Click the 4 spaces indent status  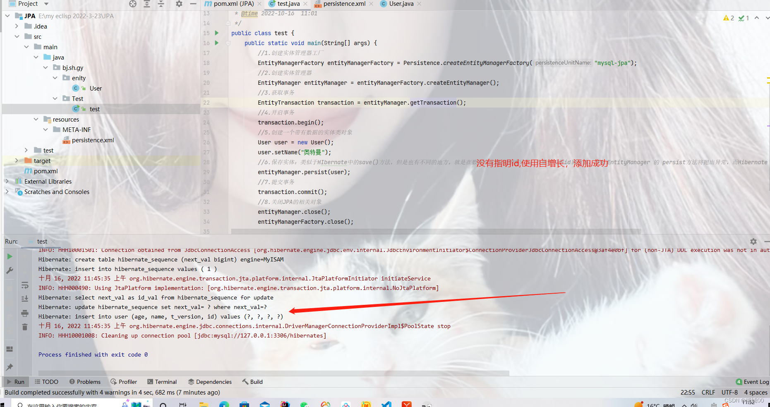click(x=756, y=393)
